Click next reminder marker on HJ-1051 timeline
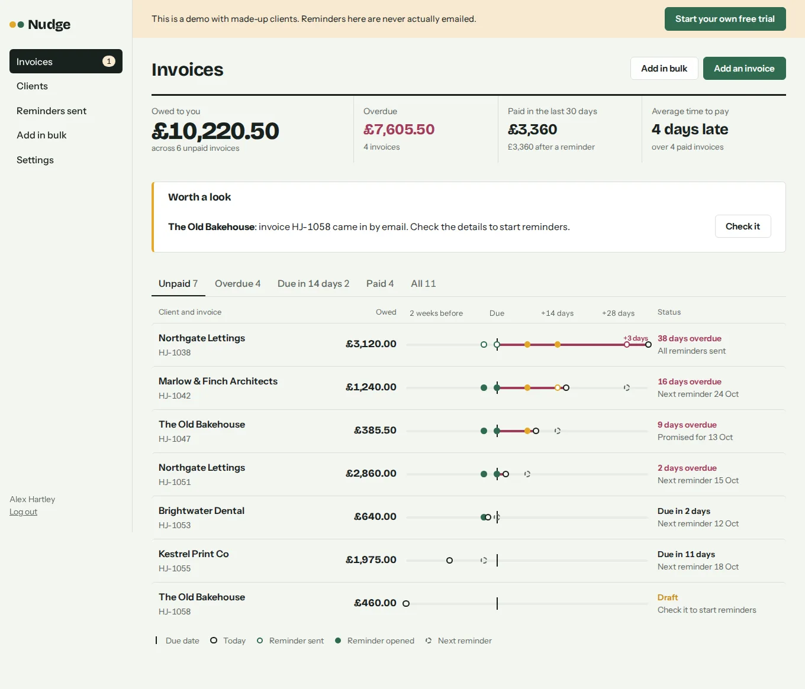Image resolution: width=805 pixels, height=689 pixels. (527, 474)
